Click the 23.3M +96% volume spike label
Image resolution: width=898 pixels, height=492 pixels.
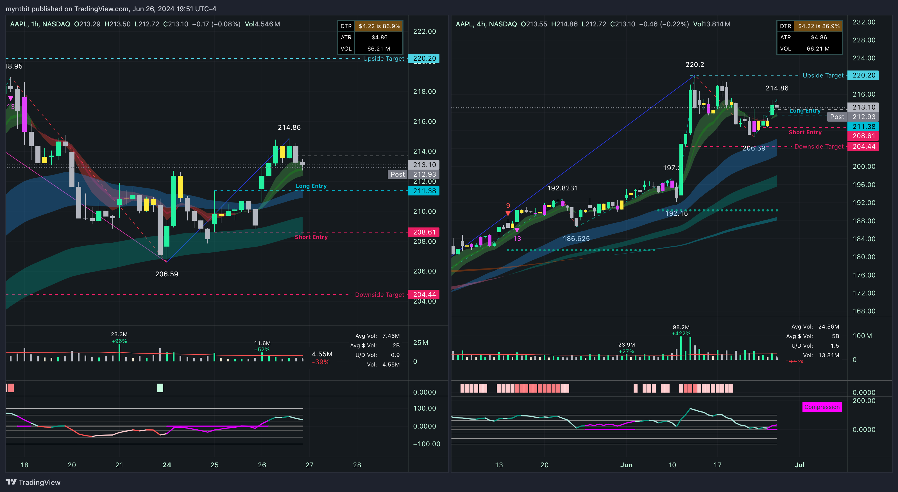[119, 338]
